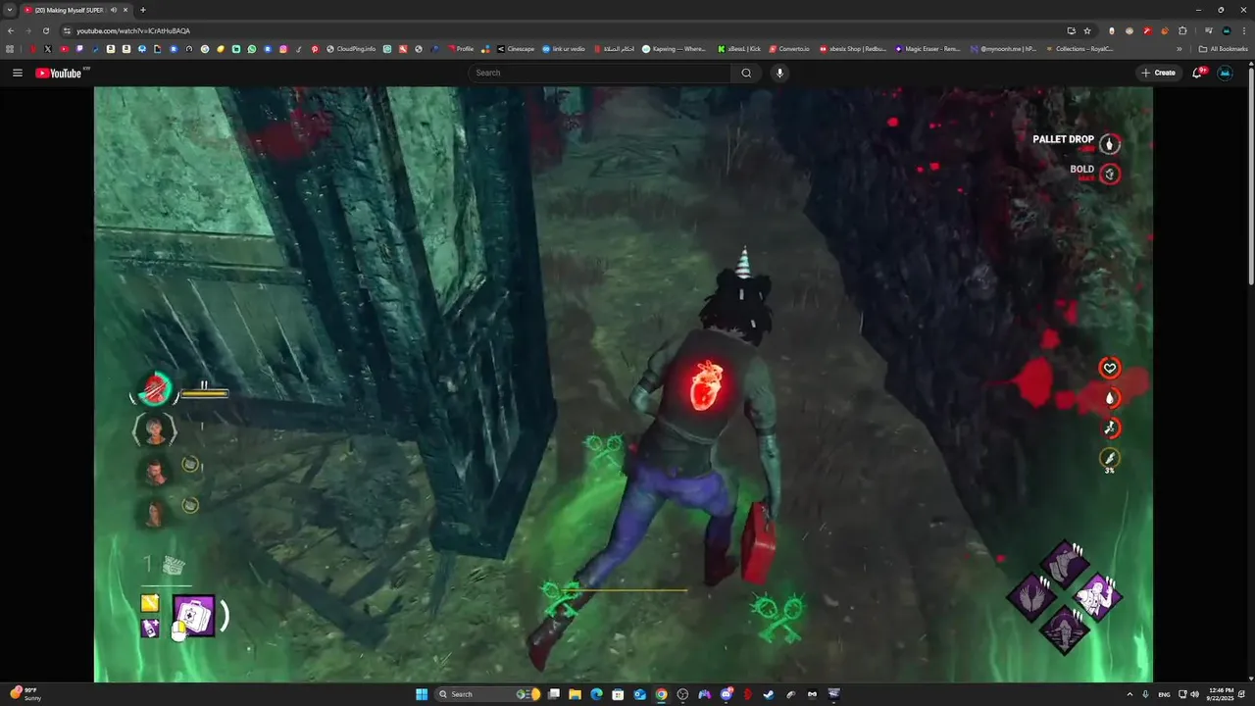The width and height of the screenshot is (1255, 706).
Task: Open YouTube notifications bell
Action: (1200, 73)
